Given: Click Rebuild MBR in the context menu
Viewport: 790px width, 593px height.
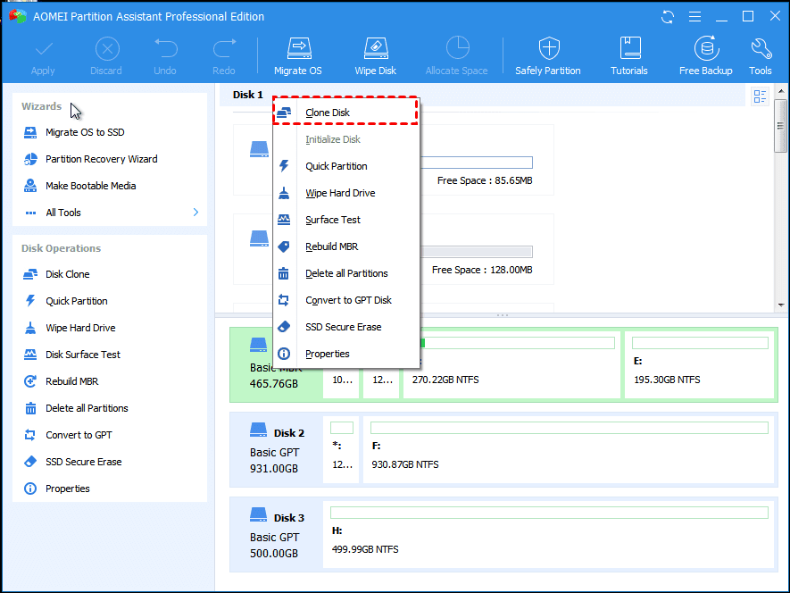Looking at the screenshot, I should coord(346,246).
